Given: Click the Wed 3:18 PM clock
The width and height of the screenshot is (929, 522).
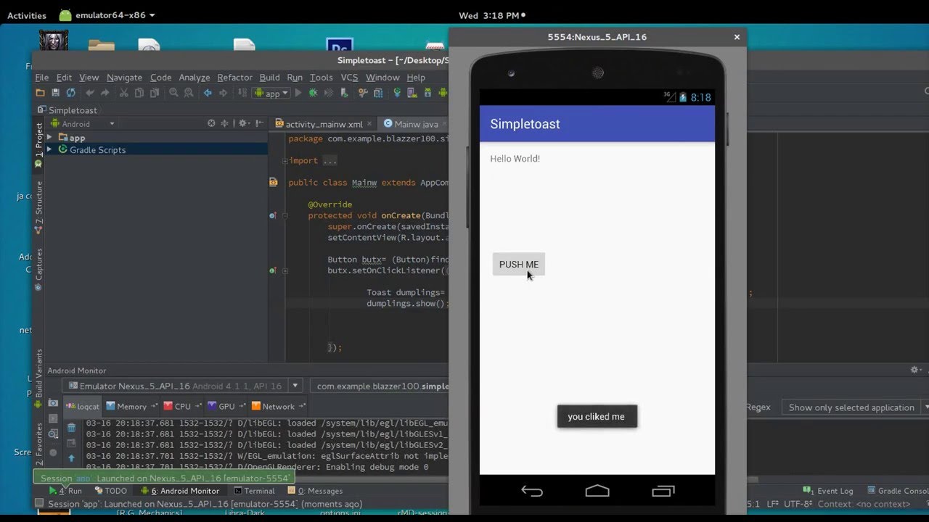Looking at the screenshot, I should tap(489, 15).
